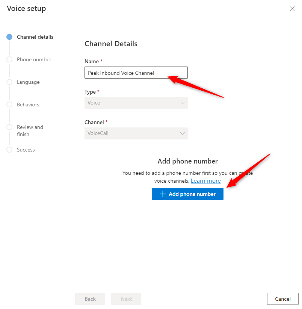Focus the Name text field

click(136, 73)
